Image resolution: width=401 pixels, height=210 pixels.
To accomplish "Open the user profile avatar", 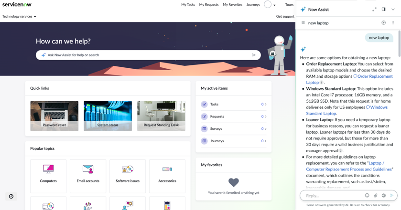I will pyautogui.click(x=268, y=4).
